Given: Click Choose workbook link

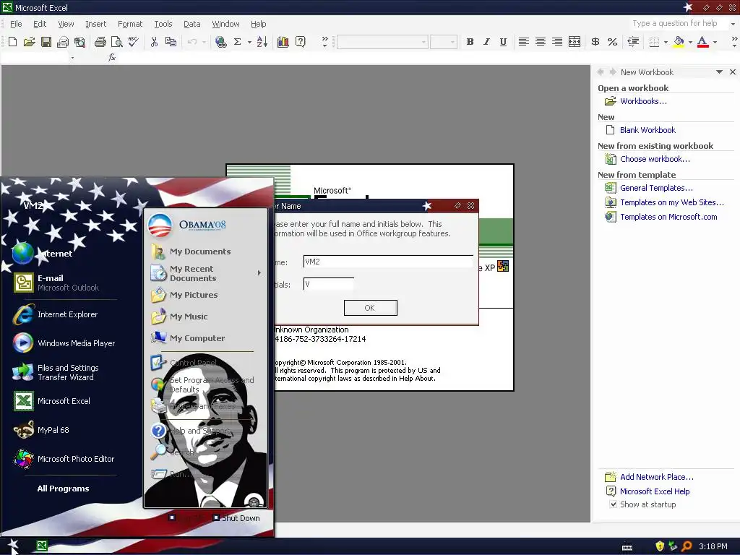Looking at the screenshot, I should pos(655,159).
